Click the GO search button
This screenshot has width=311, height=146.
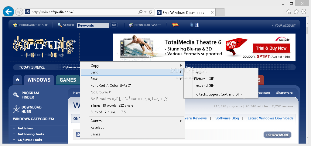114,25
